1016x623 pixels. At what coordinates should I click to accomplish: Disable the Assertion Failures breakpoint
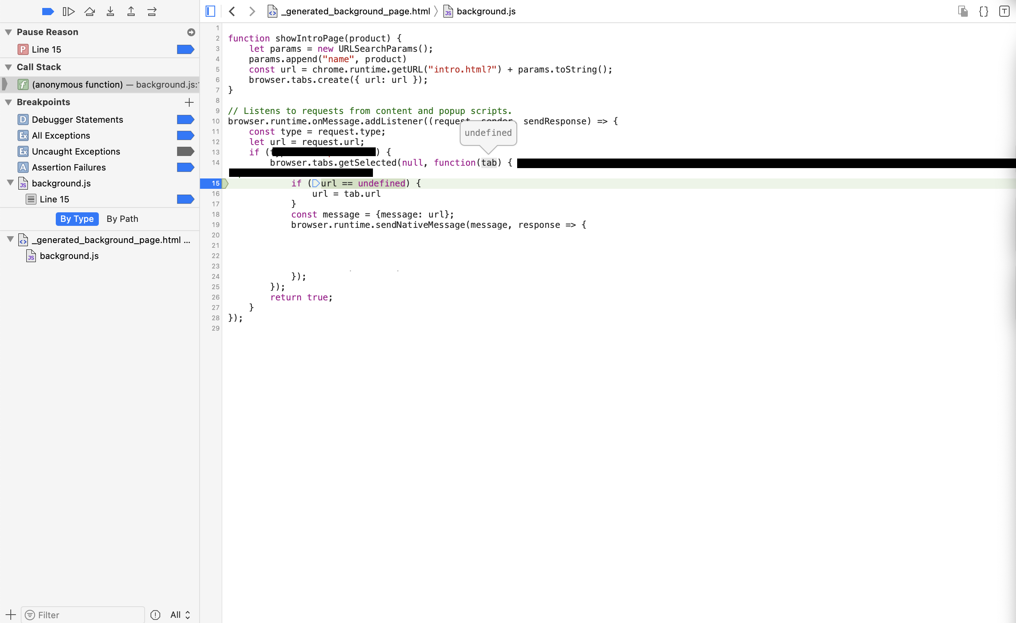pos(185,167)
